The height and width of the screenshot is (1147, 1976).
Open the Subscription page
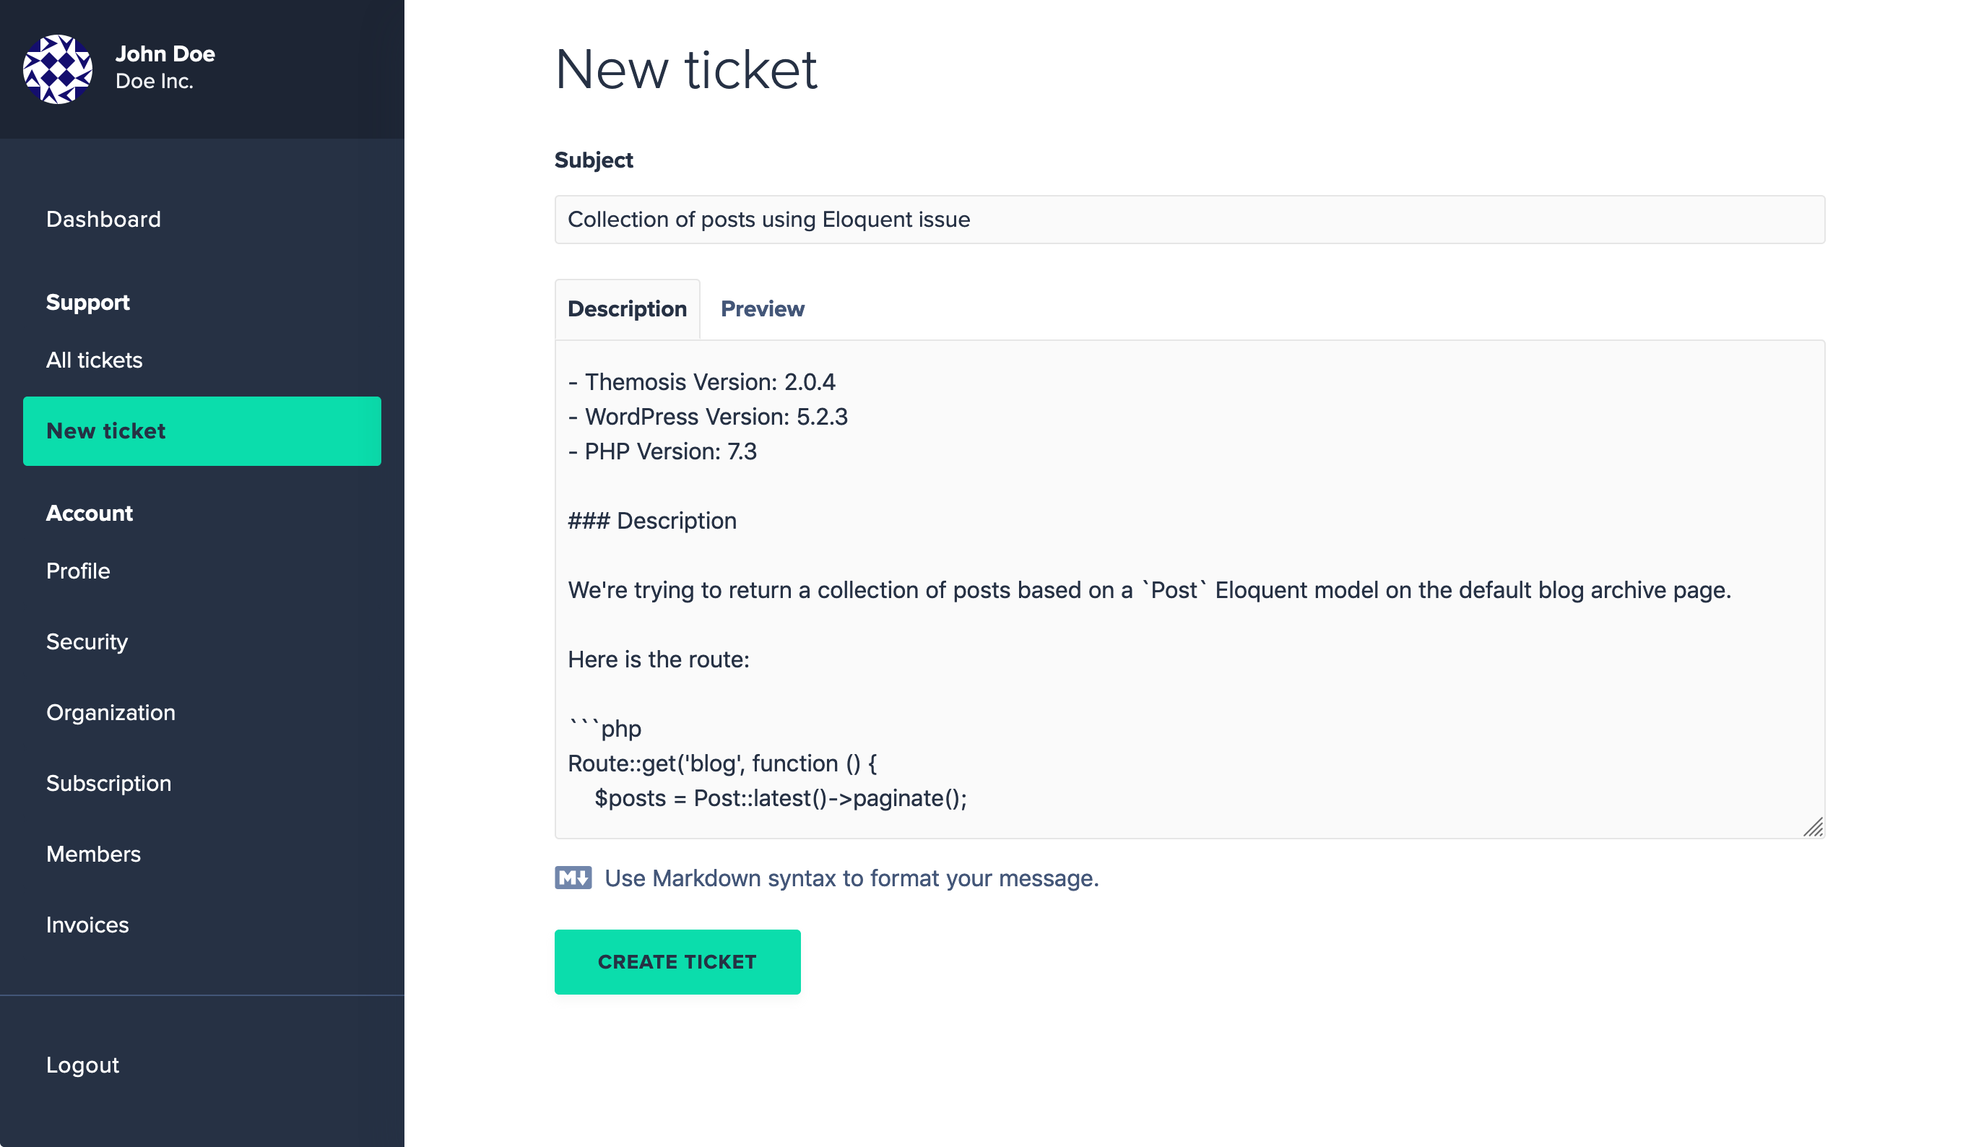tap(109, 783)
